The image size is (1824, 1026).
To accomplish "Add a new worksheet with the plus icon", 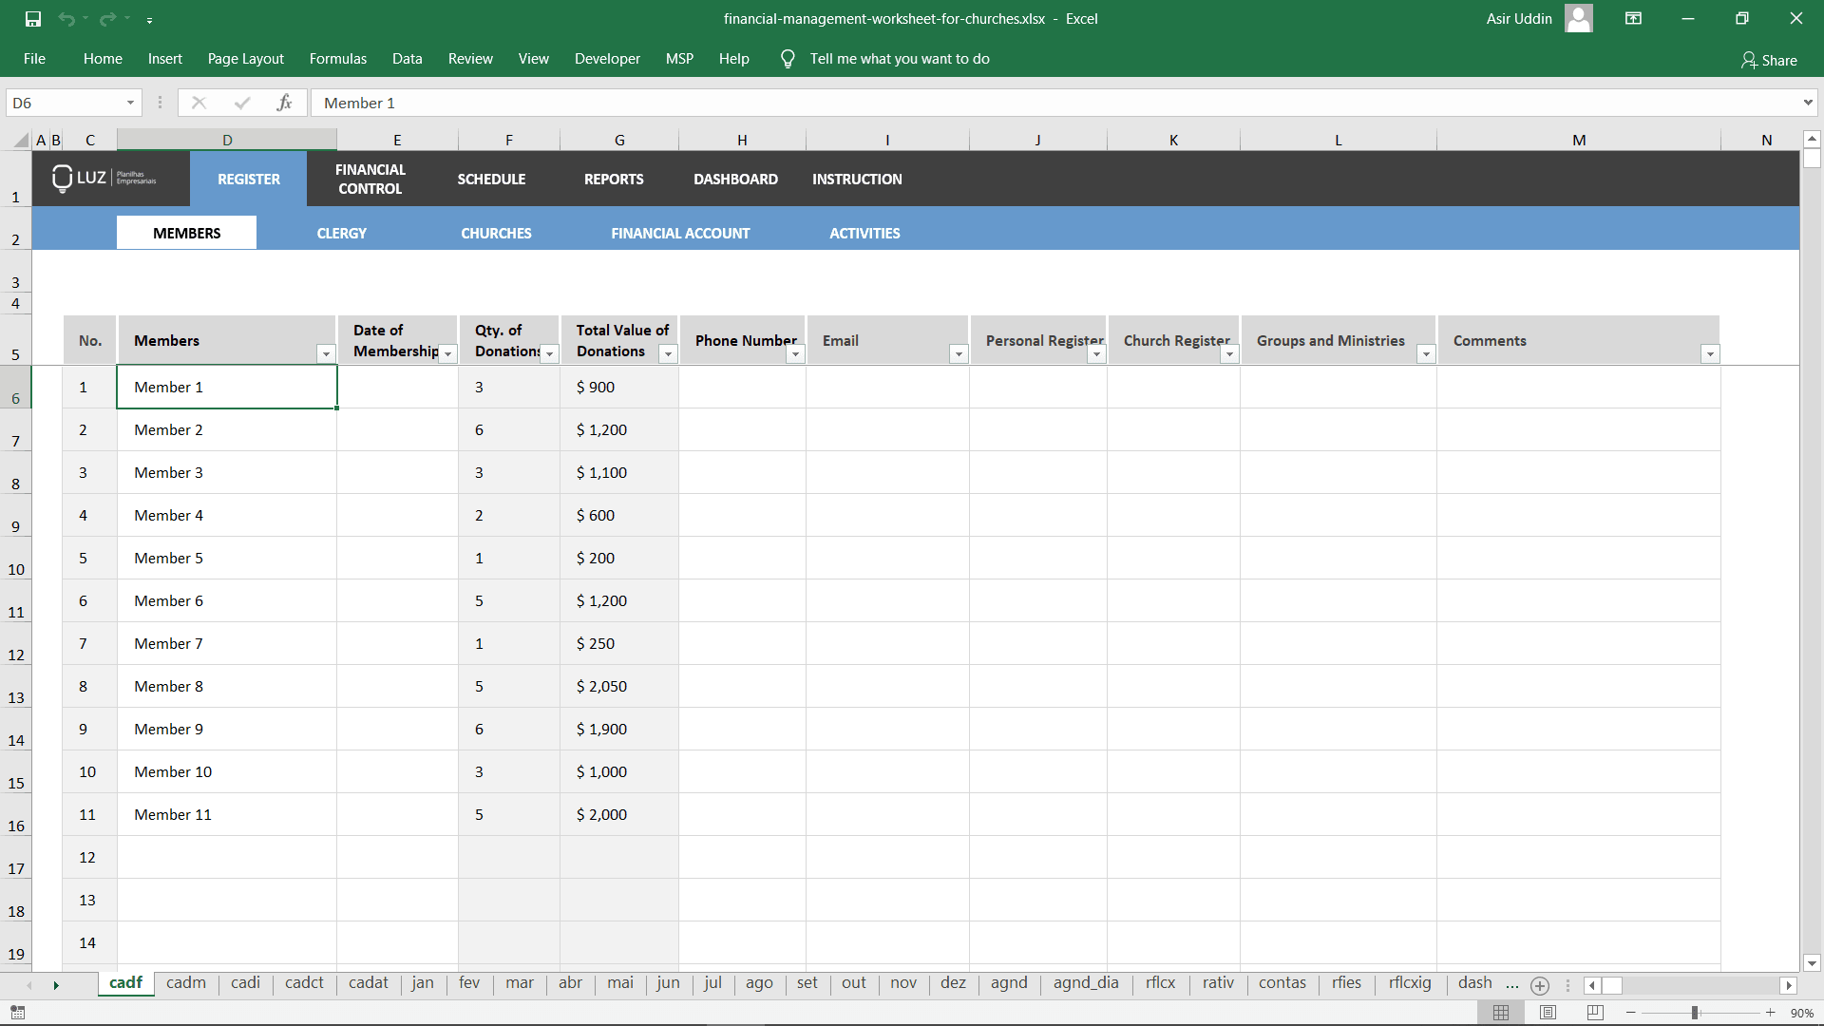I will pos(1539,986).
